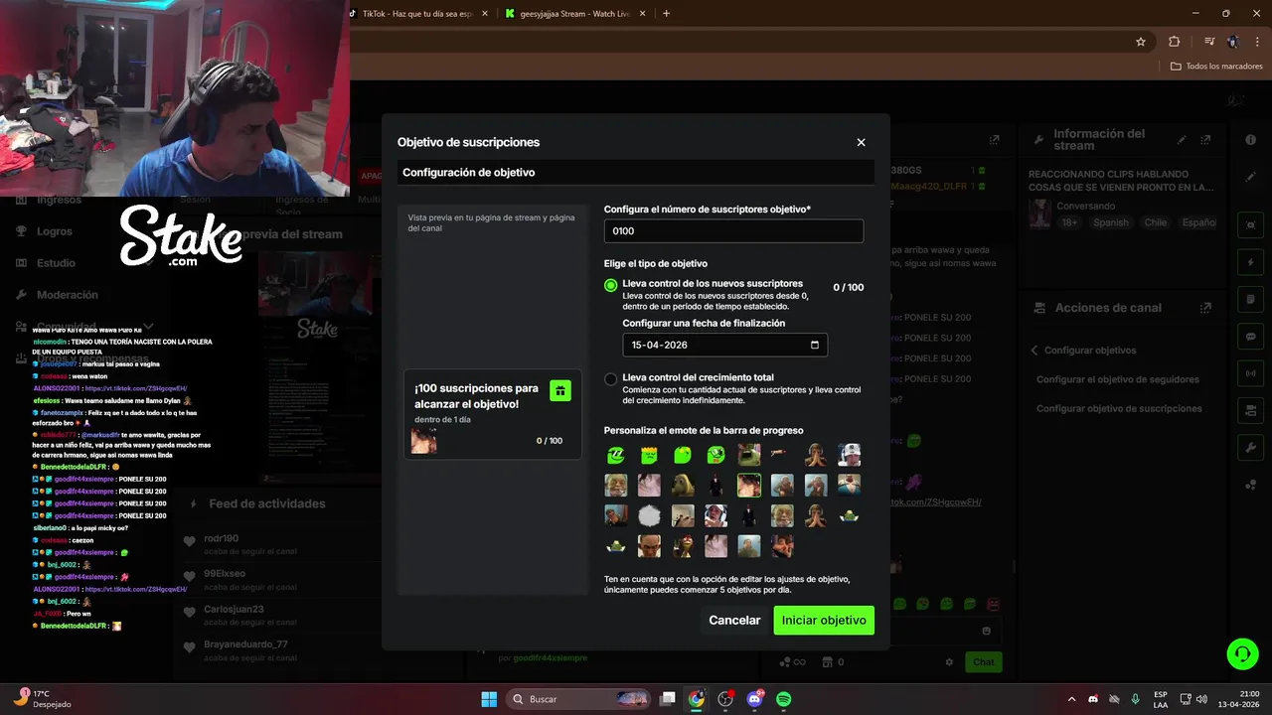Select the 18+ stream tag
Image resolution: width=1272 pixels, height=715 pixels.
click(1069, 222)
